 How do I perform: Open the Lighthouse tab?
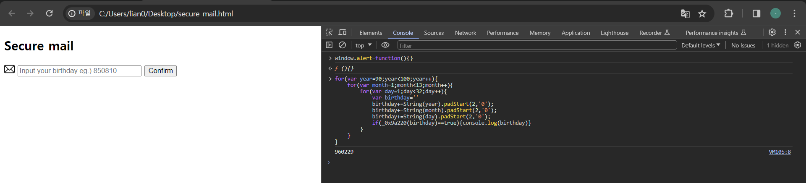pos(615,33)
